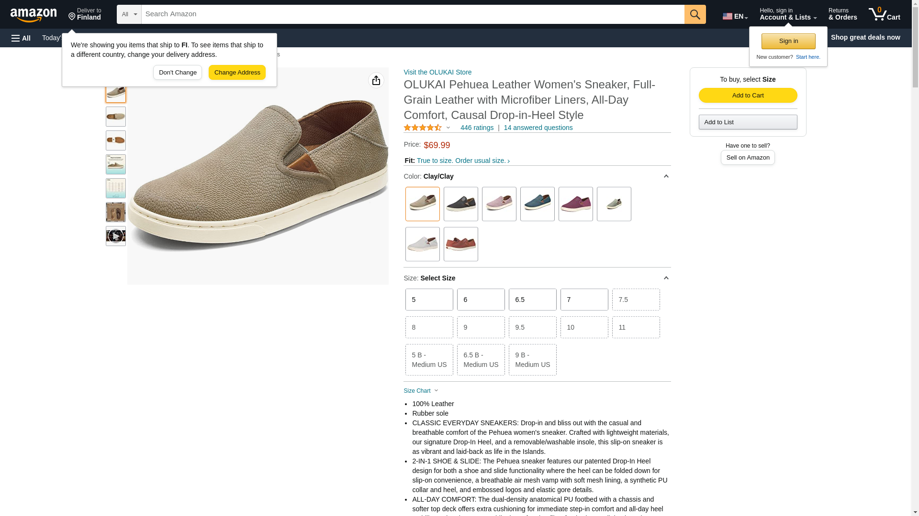This screenshot has height=516, width=919.
Task: Click the Amazon logo
Action: point(34,15)
